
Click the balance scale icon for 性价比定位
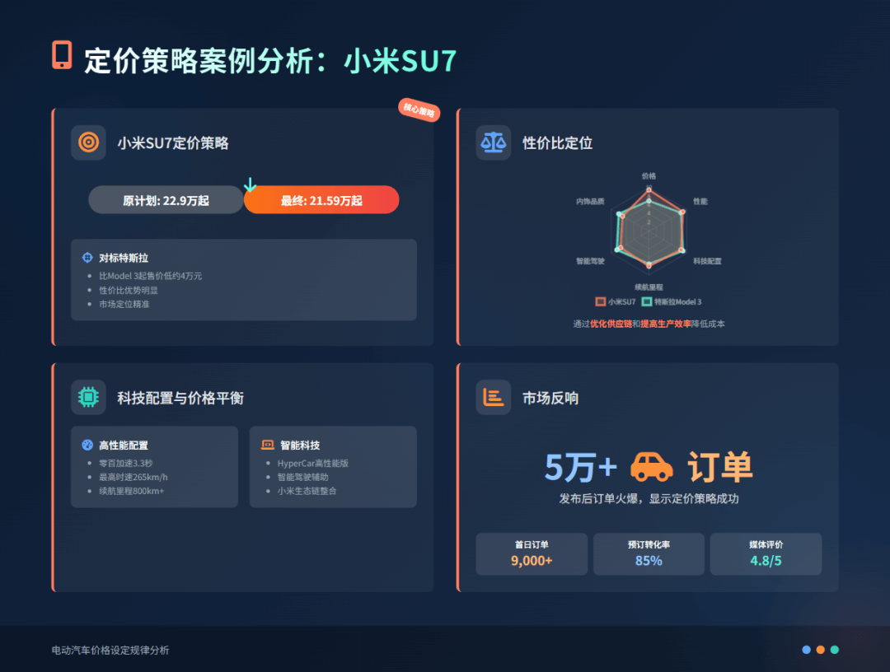[x=494, y=142]
